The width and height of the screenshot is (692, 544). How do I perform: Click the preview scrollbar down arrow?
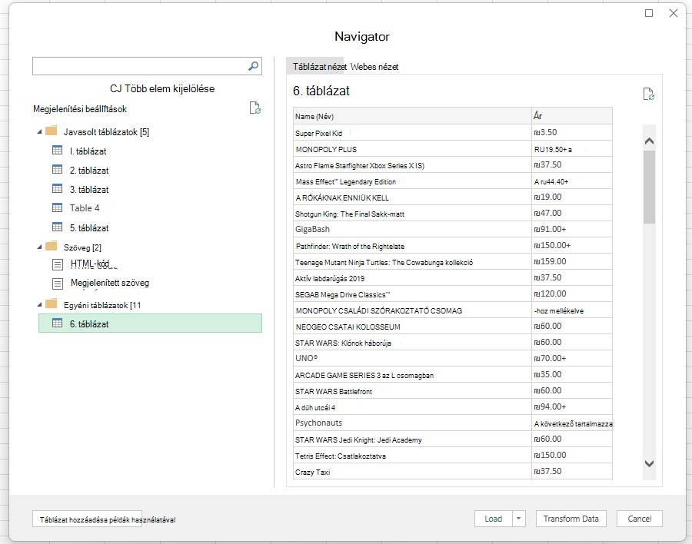(x=649, y=463)
